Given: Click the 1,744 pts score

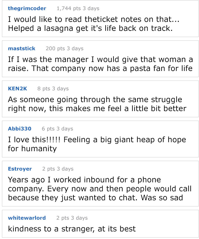Looking at the screenshot, I should coord(69,8).
